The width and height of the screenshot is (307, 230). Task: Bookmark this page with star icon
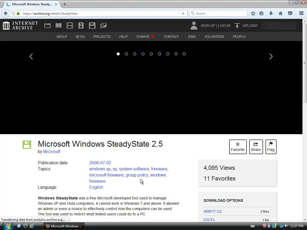point(253,13)
